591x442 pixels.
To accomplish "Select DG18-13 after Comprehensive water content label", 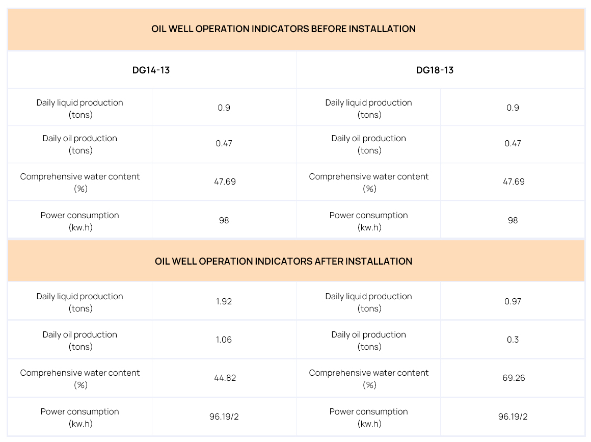I will point(369,379).
